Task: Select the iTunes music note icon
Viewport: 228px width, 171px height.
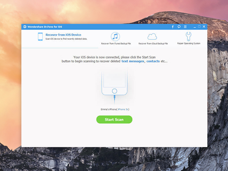Action: click(x=115, y=37)
